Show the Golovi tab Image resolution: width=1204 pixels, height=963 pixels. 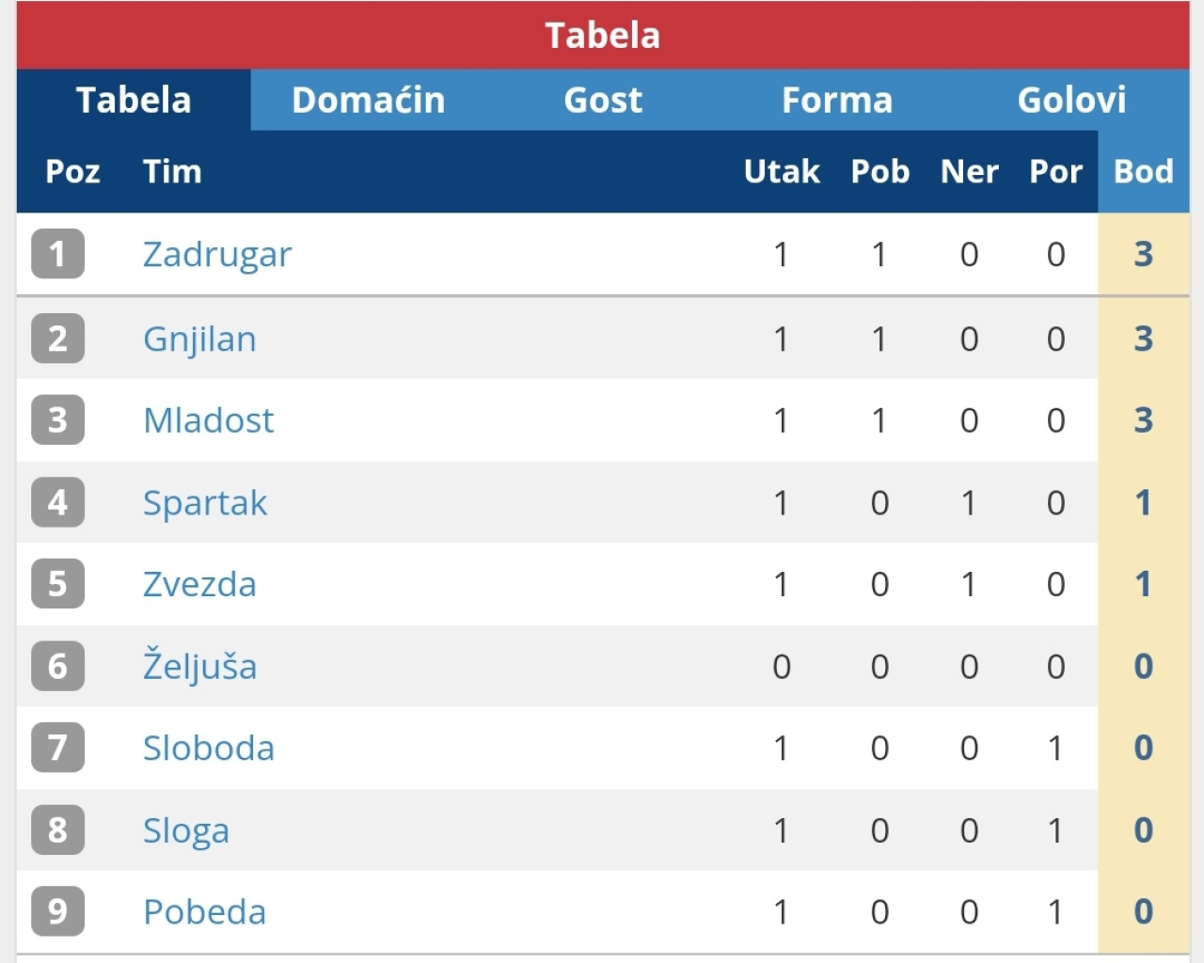(1071, 100)
